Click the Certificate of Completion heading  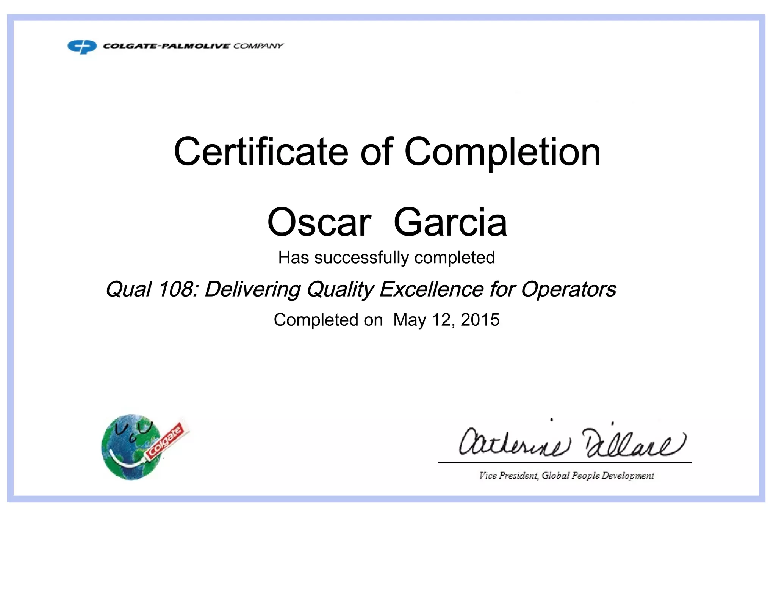387,152
